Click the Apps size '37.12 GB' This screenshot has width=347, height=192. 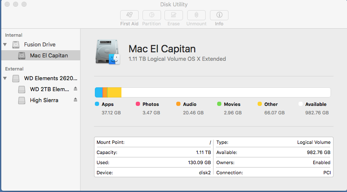(111, 113)
